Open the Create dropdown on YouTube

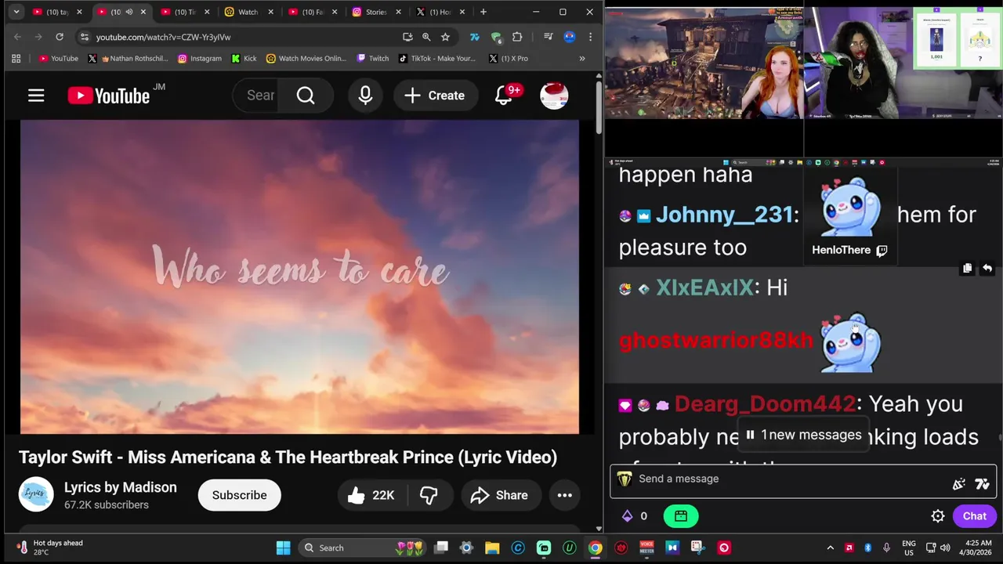(436, 96)
